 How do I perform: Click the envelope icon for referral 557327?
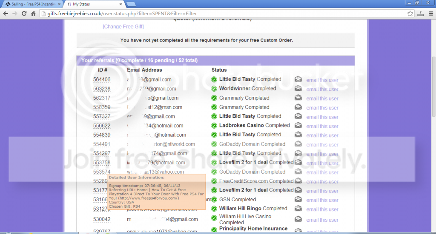pos(298,116)
